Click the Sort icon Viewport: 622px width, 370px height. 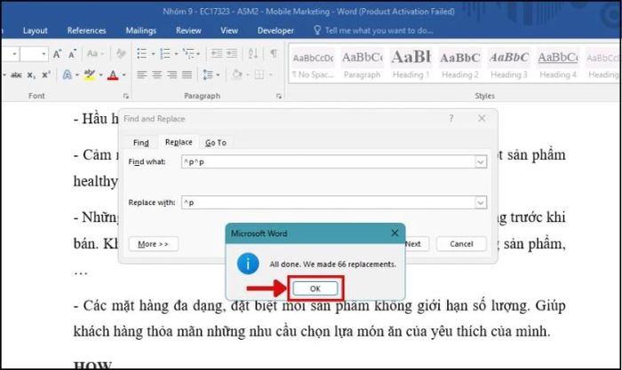pos(253,53)
